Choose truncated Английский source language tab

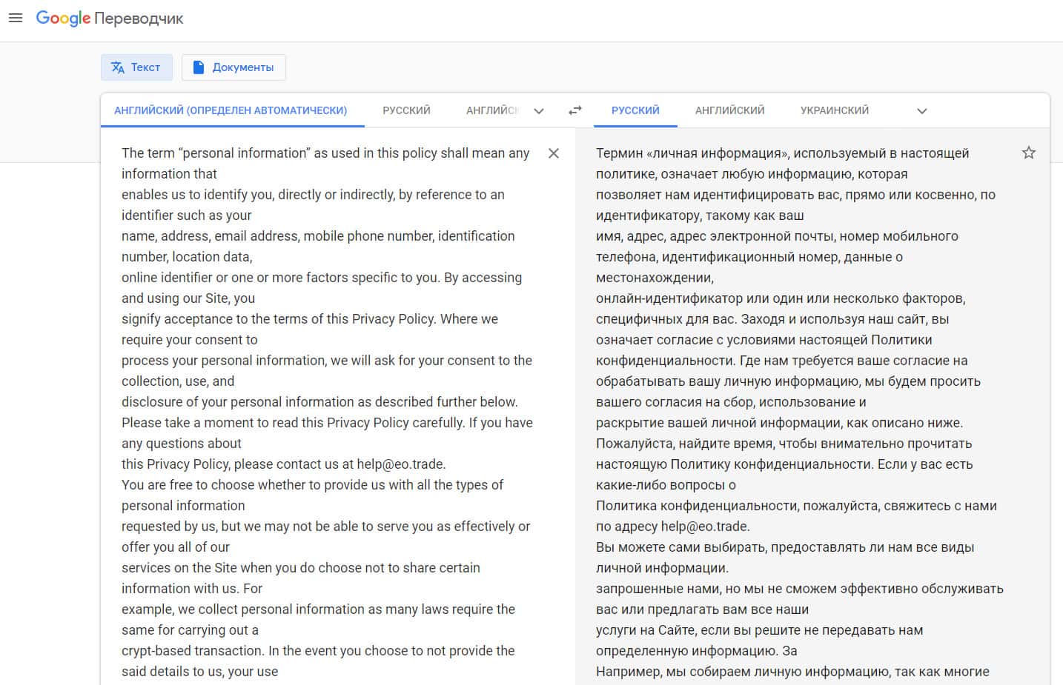pos(492,110)
